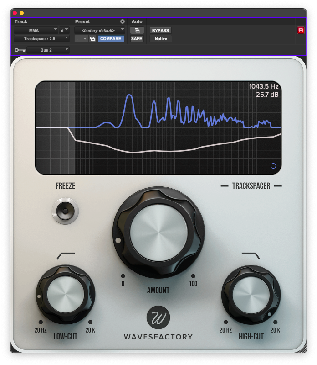Screen dimensions: 317x365
Task: Close the plugin window with red button
Action: coord(15,13)
